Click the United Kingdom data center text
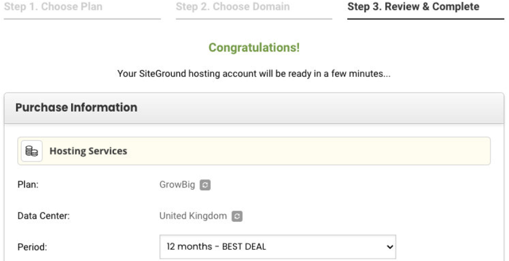Viewport: 509px width, 261px height. [x=193, y=216]
